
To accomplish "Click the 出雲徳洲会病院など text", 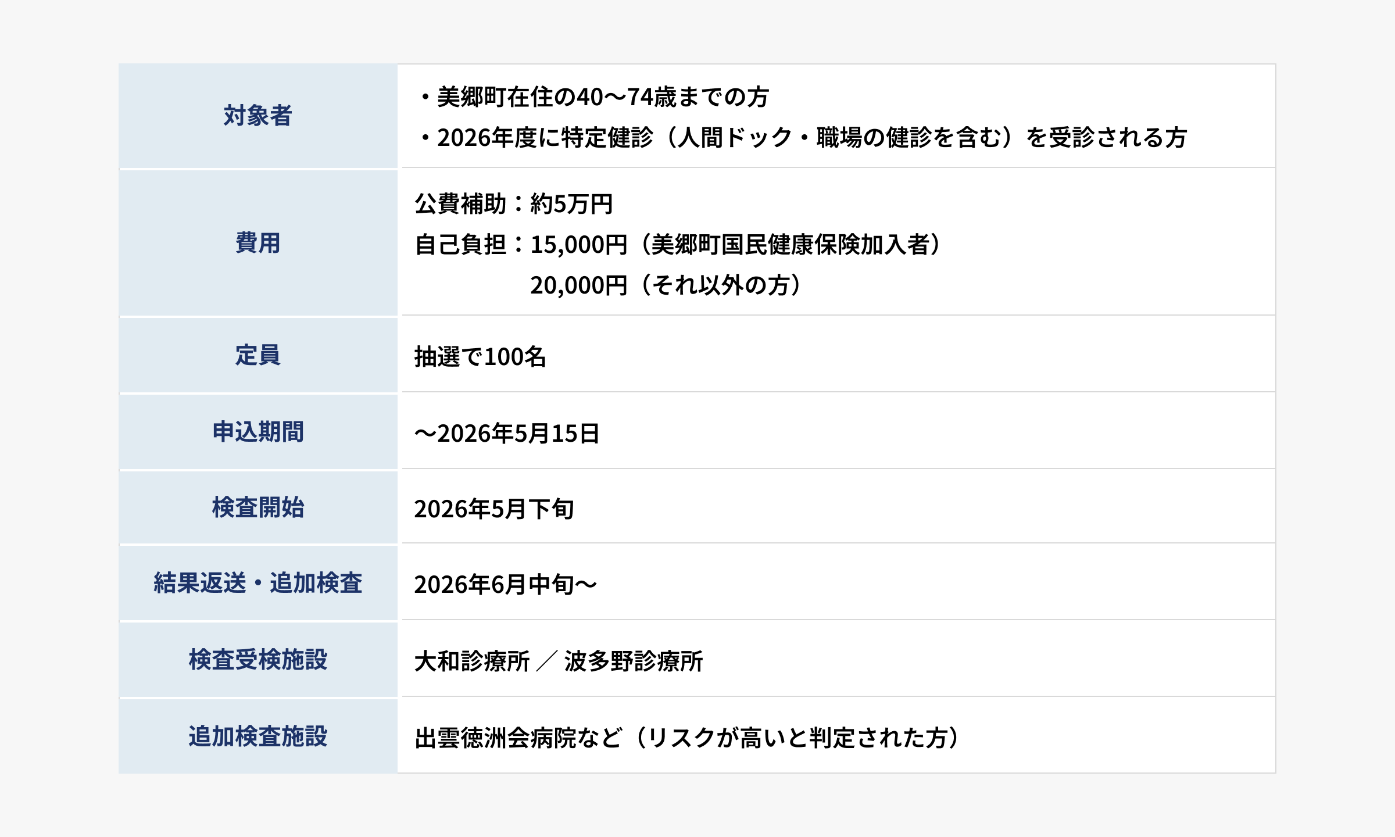I will coord(518,738).
